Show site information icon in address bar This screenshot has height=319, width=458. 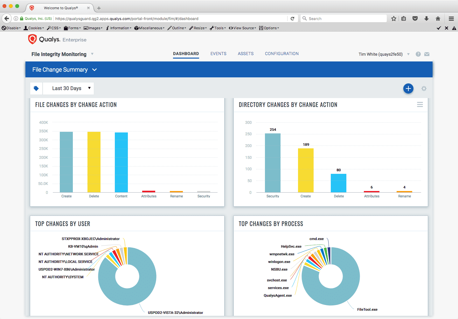point(16,18)
